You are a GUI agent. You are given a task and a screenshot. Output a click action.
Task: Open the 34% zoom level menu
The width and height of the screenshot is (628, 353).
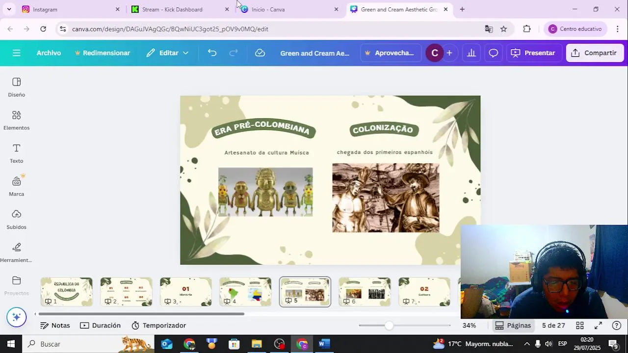(469, 326)
